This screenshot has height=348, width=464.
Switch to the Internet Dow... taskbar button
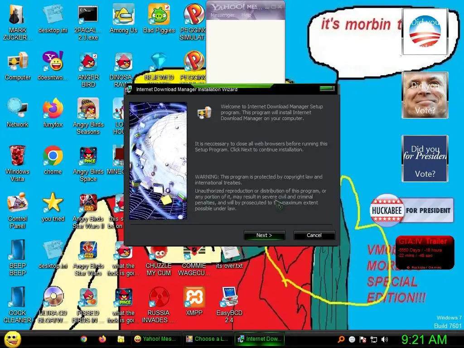[260, 339]
